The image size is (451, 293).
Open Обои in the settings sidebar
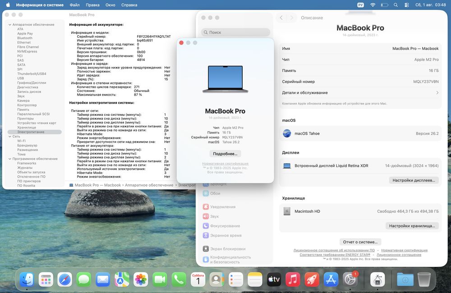pos(212,193)
